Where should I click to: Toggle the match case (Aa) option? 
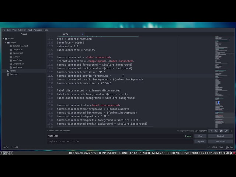pyautogui.click(x=215, y=131)
